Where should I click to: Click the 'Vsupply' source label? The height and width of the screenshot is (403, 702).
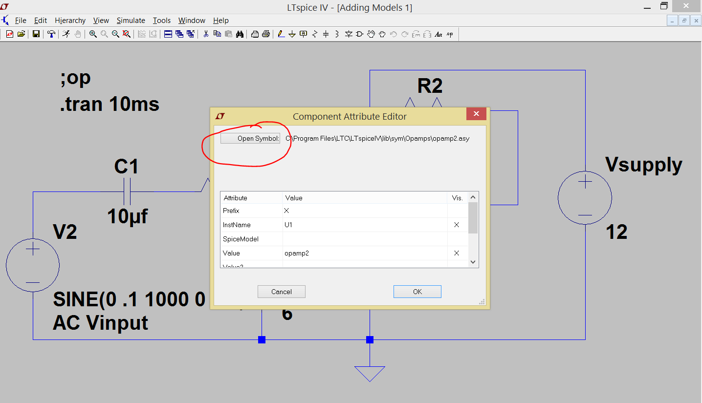(644, 165)
